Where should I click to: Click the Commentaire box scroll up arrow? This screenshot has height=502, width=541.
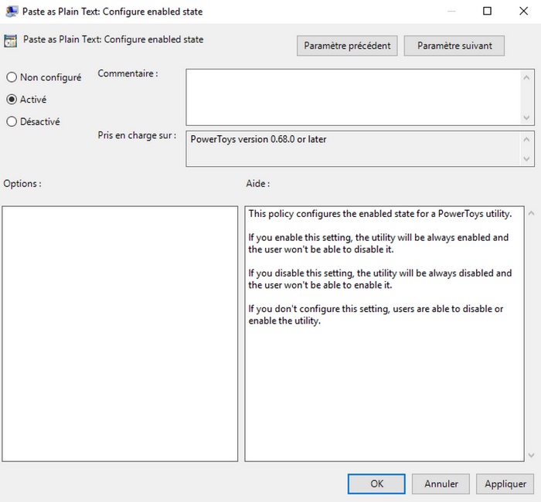click(x=528, y=76)
